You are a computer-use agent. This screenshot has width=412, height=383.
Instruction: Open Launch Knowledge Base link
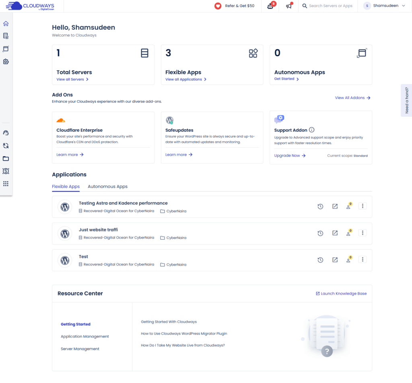341,293
